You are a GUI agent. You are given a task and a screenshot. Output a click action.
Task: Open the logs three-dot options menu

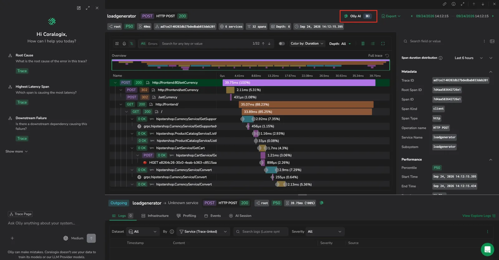487,232
